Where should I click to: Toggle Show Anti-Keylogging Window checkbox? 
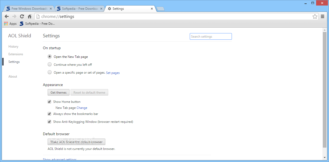(x=49, y=122)
